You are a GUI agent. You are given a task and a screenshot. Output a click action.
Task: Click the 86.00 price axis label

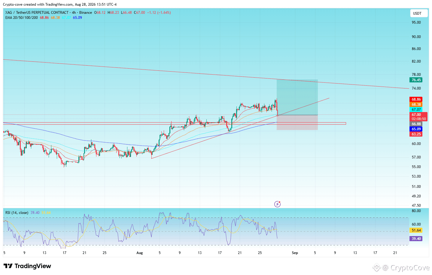click(416, 49)
